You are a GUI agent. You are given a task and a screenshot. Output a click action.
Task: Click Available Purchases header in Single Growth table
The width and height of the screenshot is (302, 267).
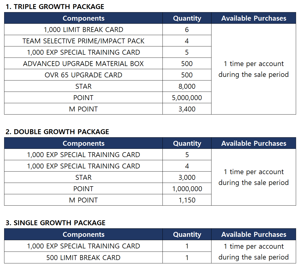[x=254, y=234]
